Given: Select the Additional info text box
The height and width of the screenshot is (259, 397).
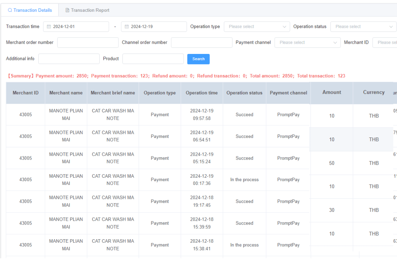Looking at the screenshot, I should coord(69,58).
